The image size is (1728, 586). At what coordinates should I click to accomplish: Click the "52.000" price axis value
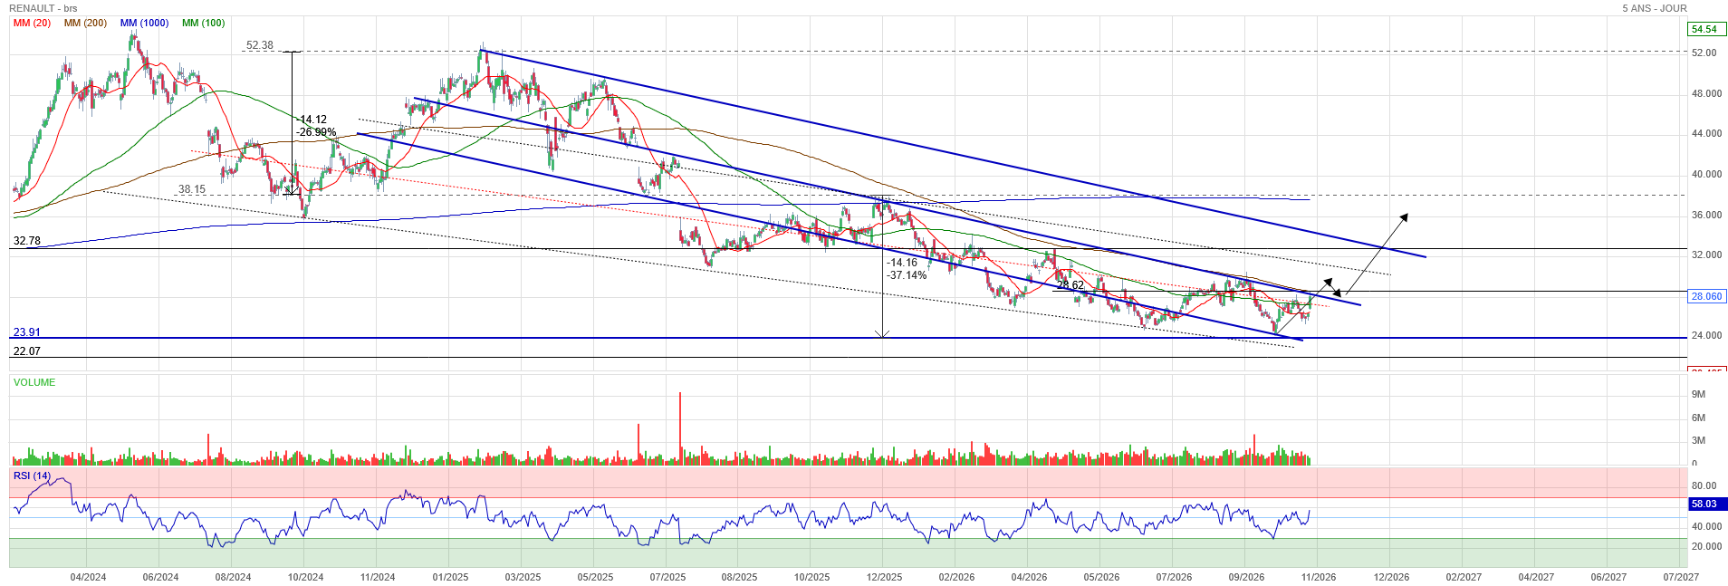(1704, 53)
